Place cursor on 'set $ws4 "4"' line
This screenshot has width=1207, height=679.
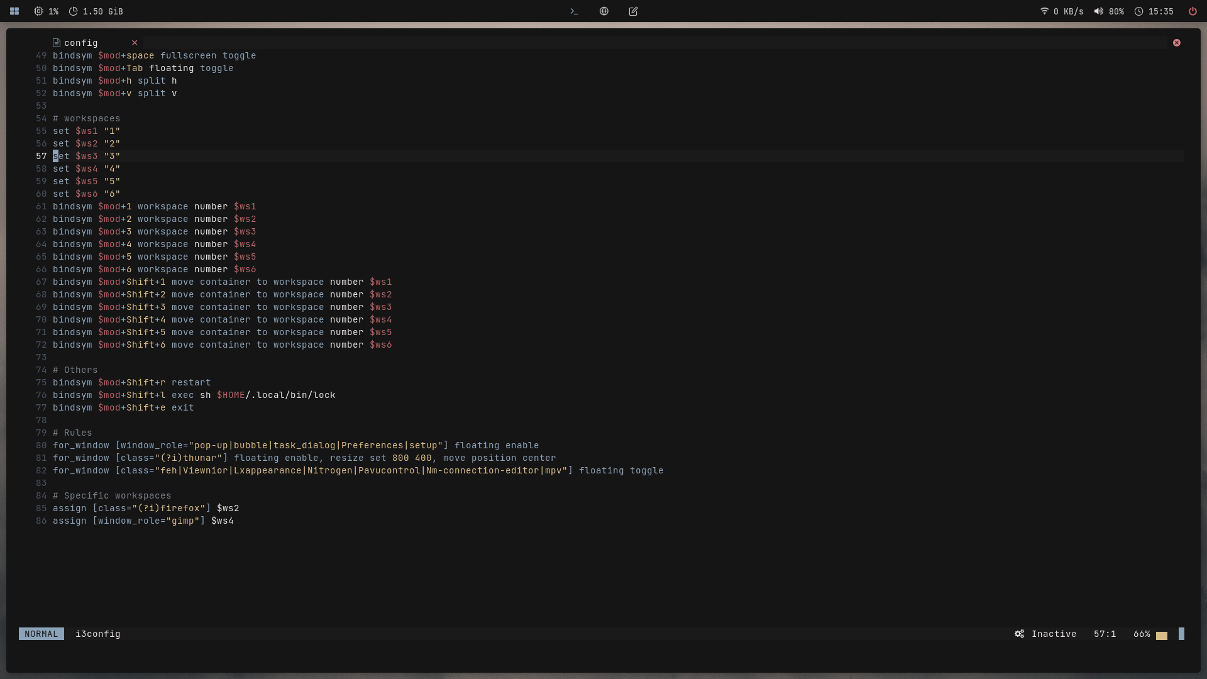click(86, 168)
